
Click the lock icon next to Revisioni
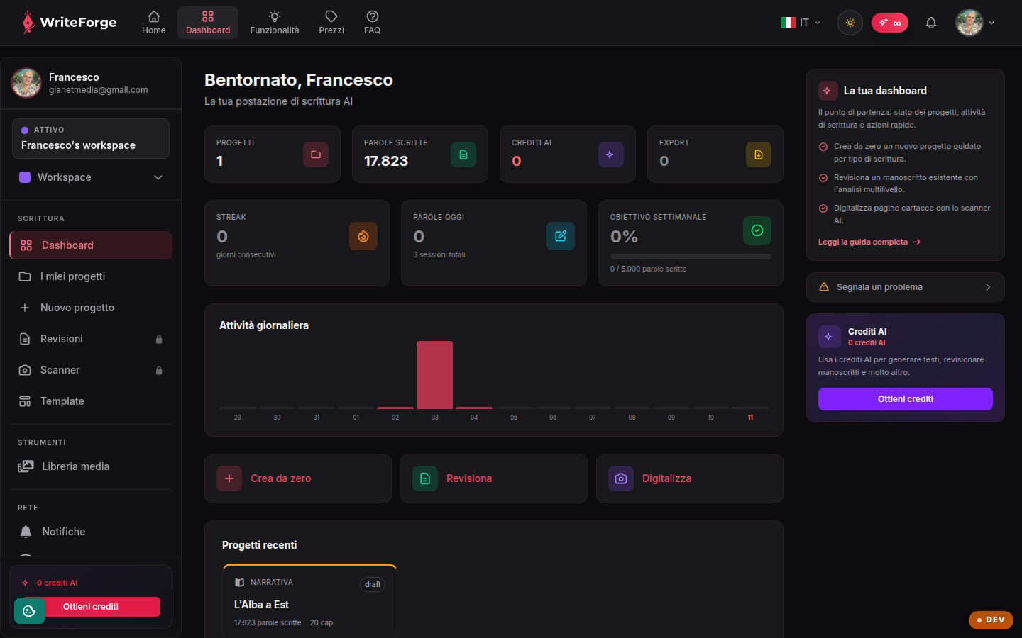(x=159, y=340)
